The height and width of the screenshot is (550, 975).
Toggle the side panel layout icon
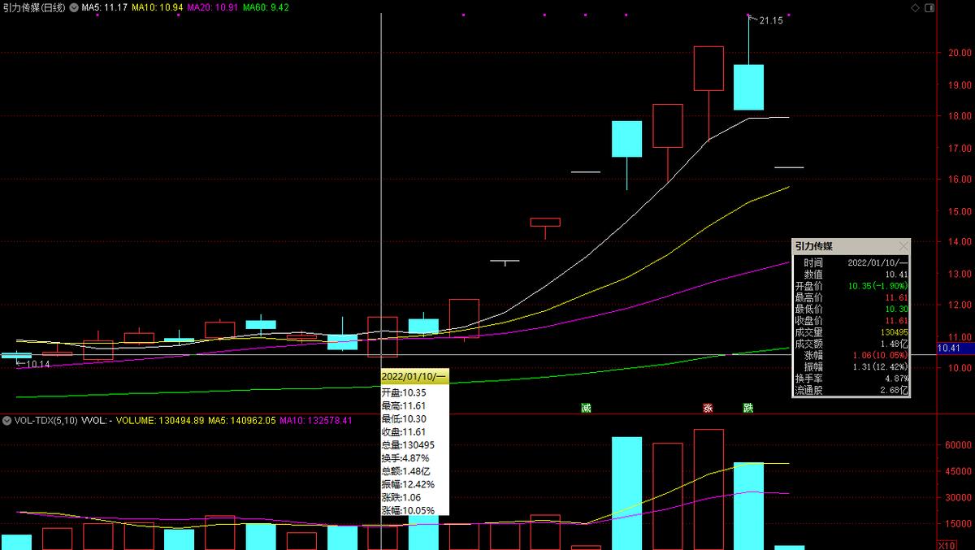coord(930,7)
